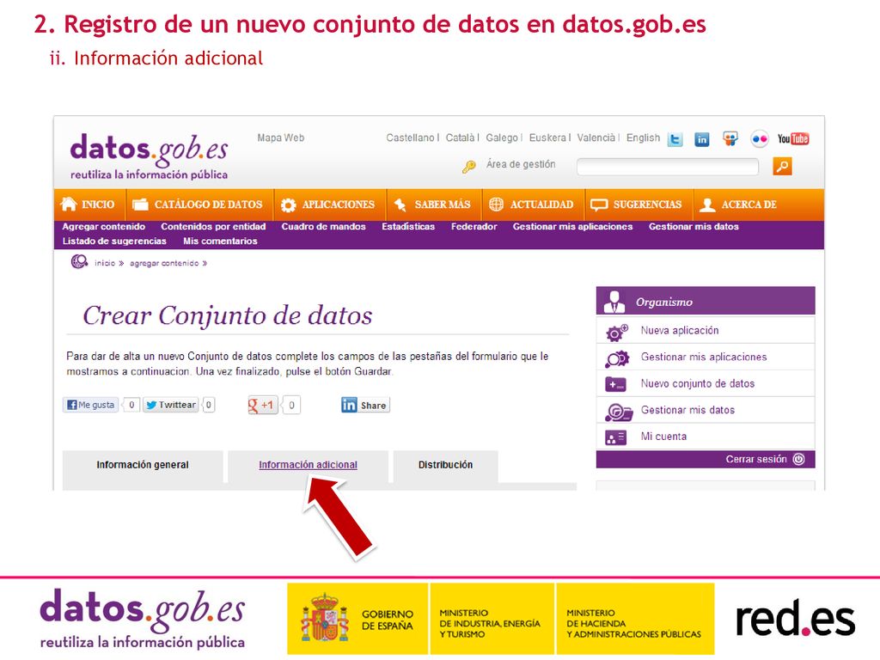Switch language to Valencià

pos(596,137)
